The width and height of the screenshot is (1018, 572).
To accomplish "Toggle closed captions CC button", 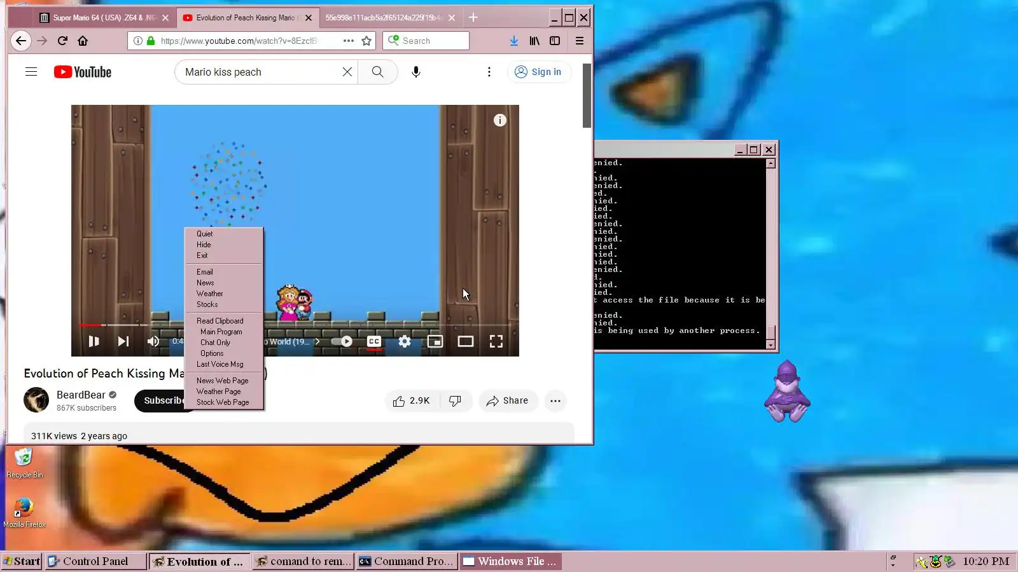I will tap(374, 341).
